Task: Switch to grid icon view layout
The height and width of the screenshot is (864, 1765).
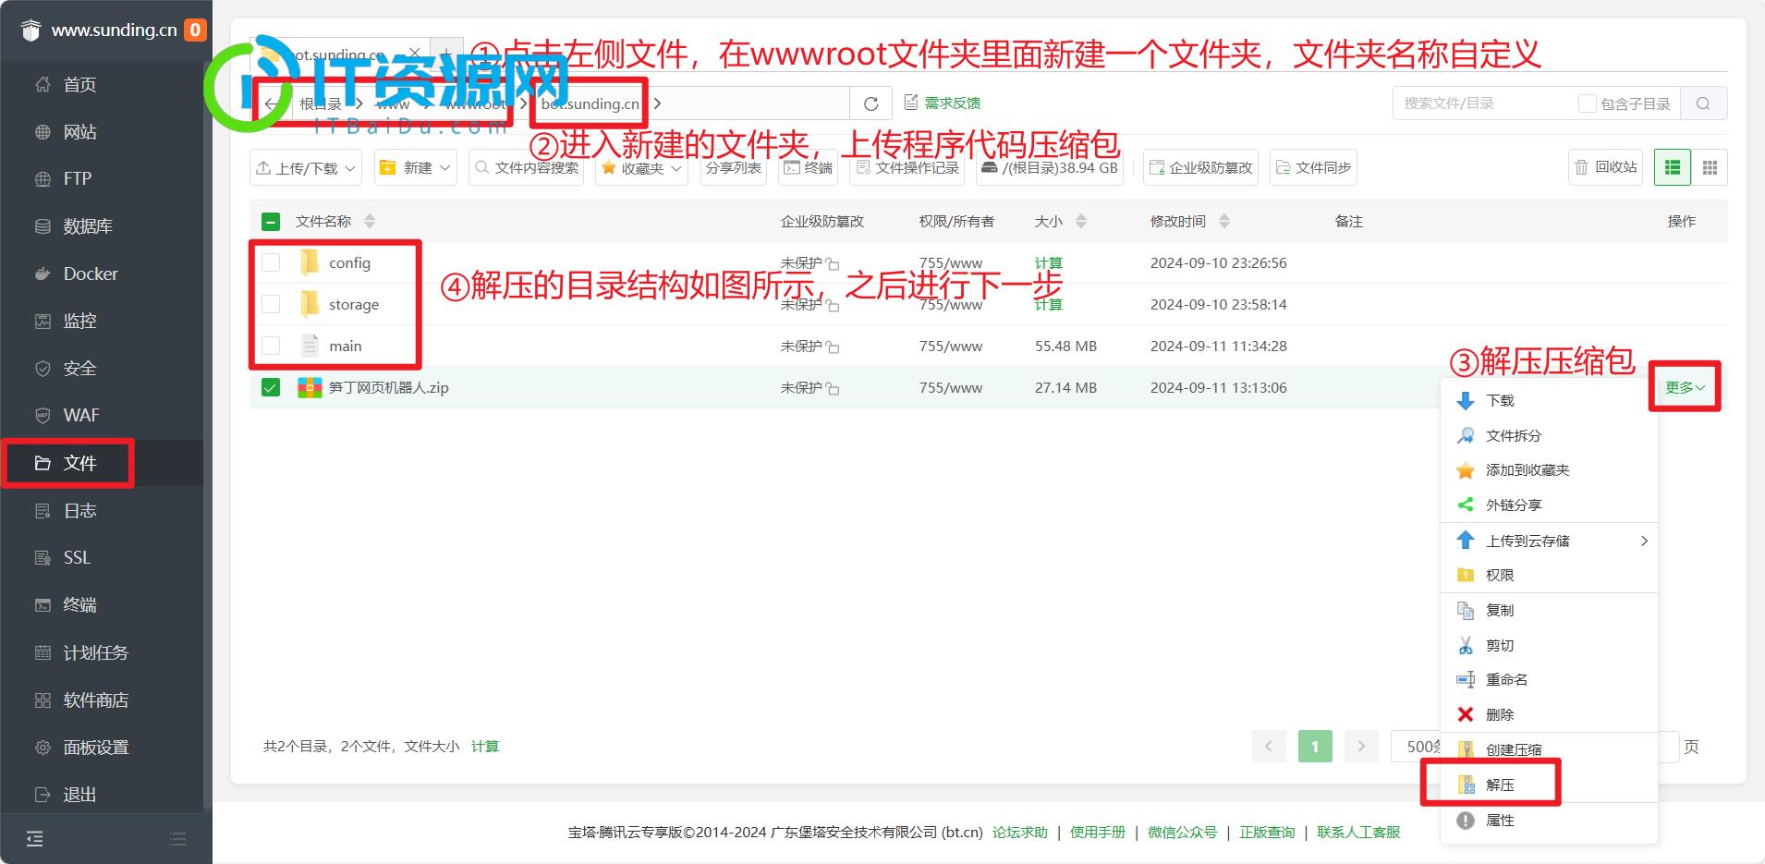Action: click(x=1710, y=167)
